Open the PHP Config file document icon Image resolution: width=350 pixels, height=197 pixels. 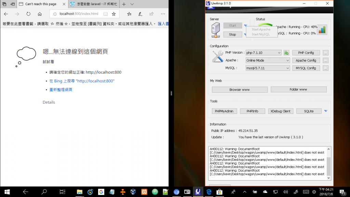coord(325,53)
